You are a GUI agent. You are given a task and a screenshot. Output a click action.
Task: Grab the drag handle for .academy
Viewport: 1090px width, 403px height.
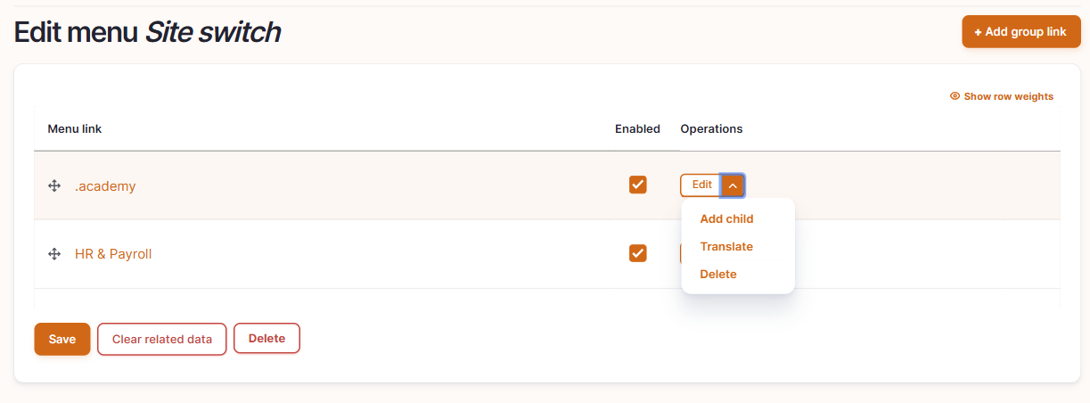click(54, 185)
